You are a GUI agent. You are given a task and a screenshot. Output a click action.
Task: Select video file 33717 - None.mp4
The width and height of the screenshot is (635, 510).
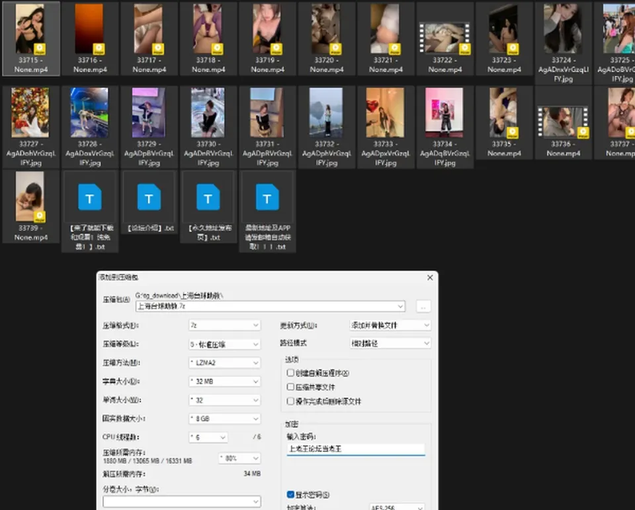click(x=149, y=38)
